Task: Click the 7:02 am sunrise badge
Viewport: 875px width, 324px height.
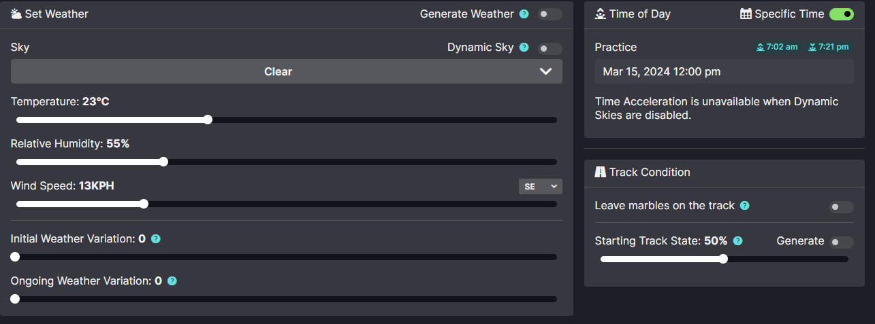Action: pos(776,47)
